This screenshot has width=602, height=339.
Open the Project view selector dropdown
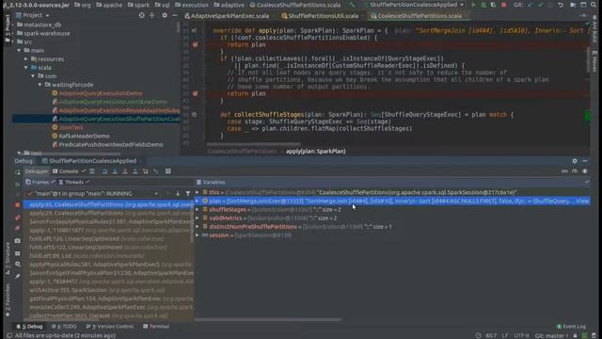pyautogui.click(x=37, y=15)
